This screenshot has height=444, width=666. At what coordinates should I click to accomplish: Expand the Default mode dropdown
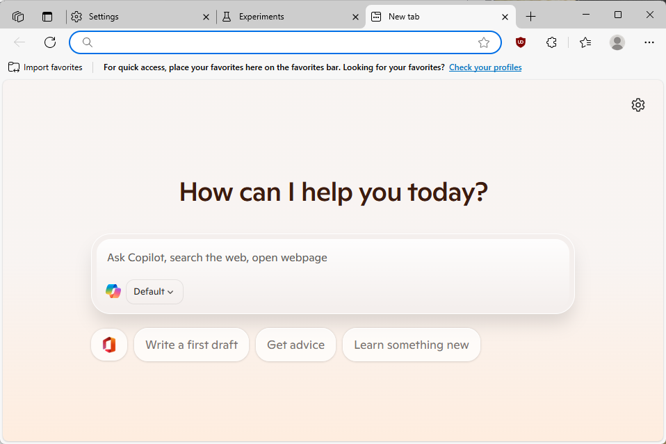(x=154, y=291)
